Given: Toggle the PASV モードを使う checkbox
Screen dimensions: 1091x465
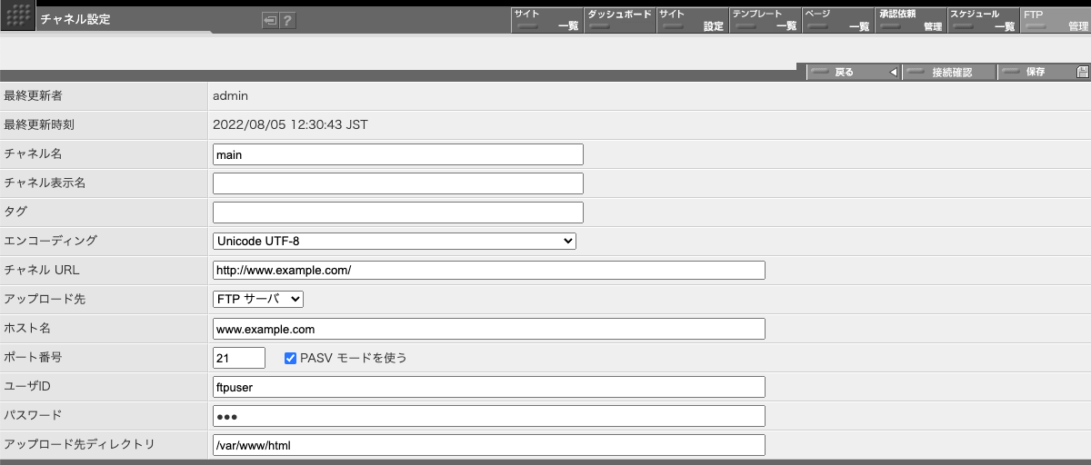Looking at the screenshot, I should 291,358.
